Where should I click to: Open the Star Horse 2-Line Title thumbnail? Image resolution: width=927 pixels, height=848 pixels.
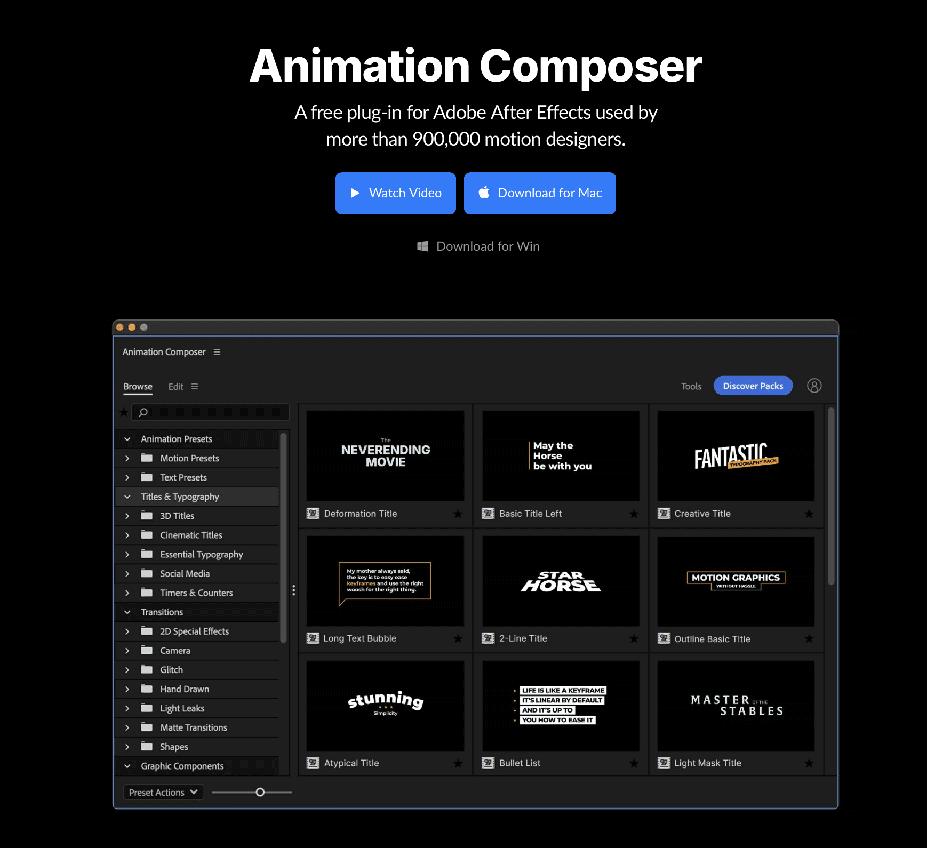pos(561,581)
